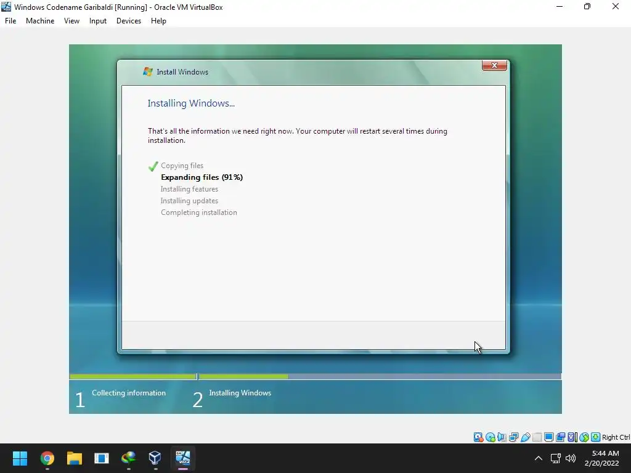
Task: Close the VirtualBox window
Action: tap(616, 7)
